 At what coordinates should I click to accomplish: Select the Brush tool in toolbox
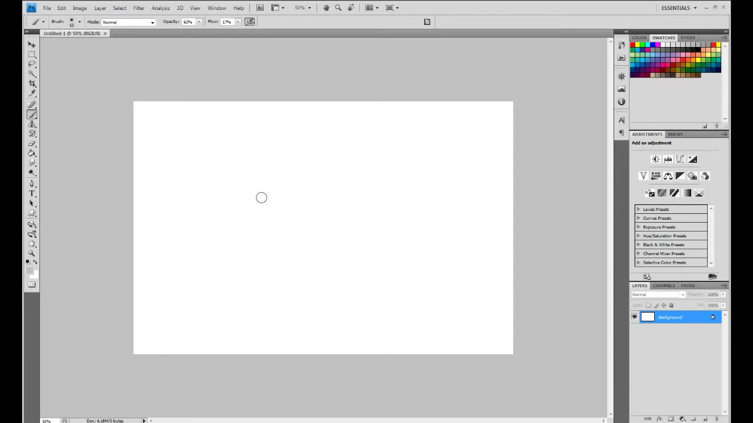click(32, 115)
